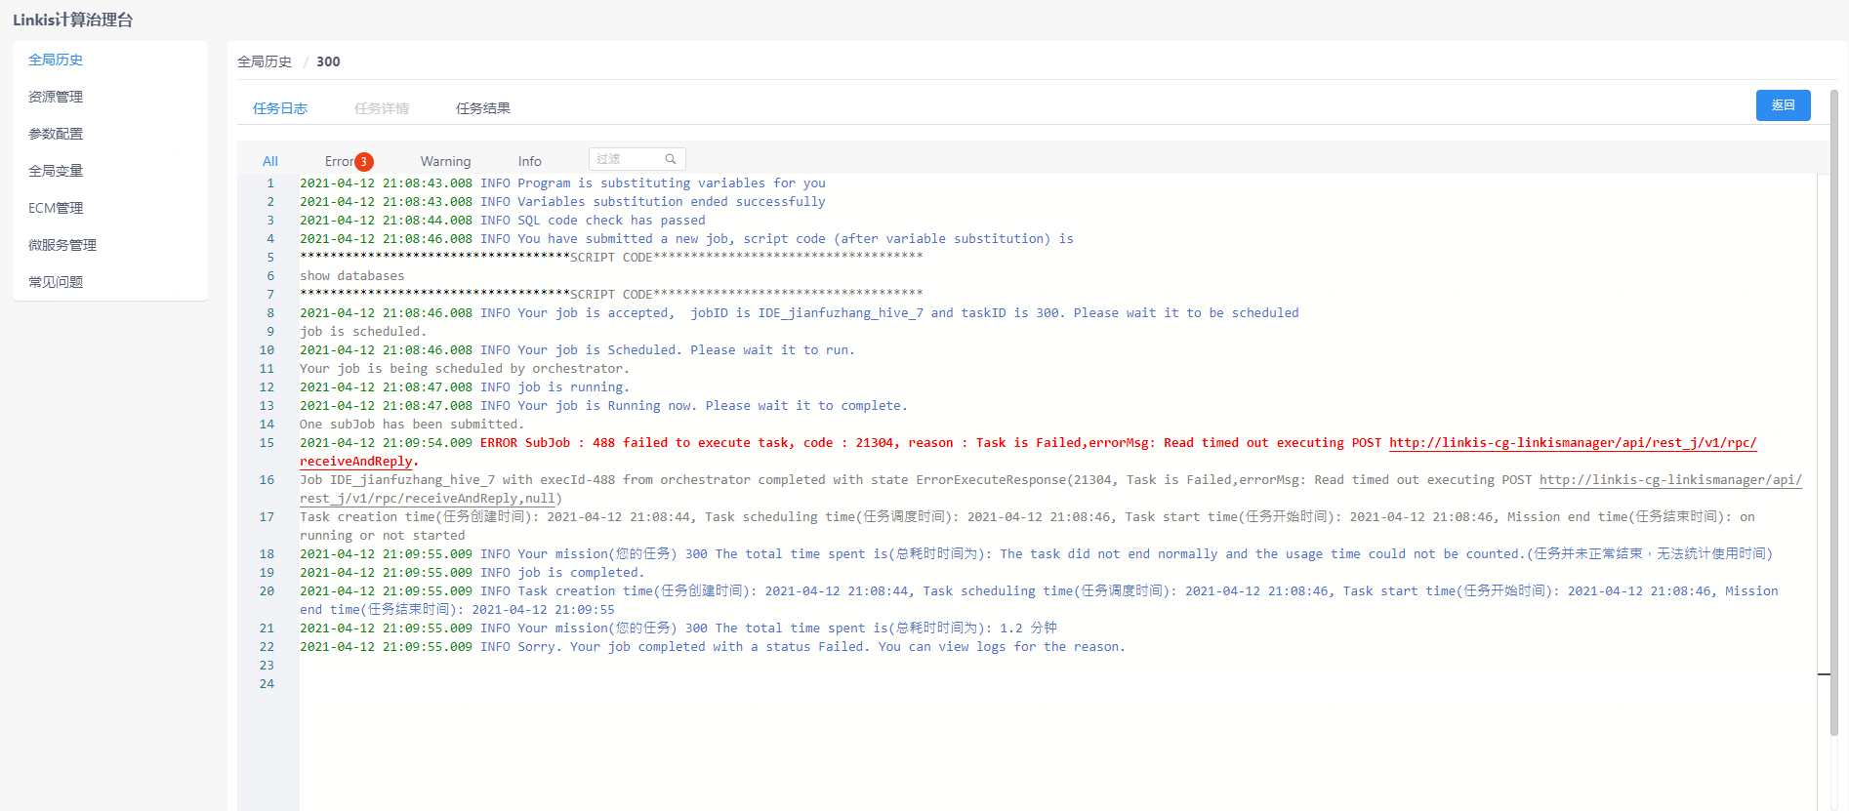The image size is (1849, 811).
Task: Switch to the 任务日志 tab
Action: coord(280,108)
